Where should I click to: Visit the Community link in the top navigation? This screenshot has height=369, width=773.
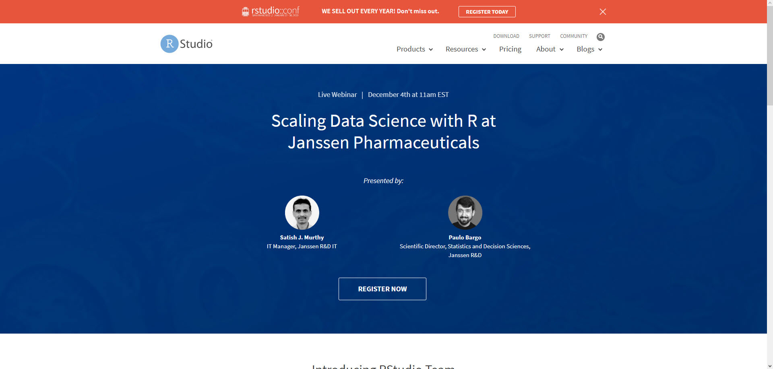point(574,36)
